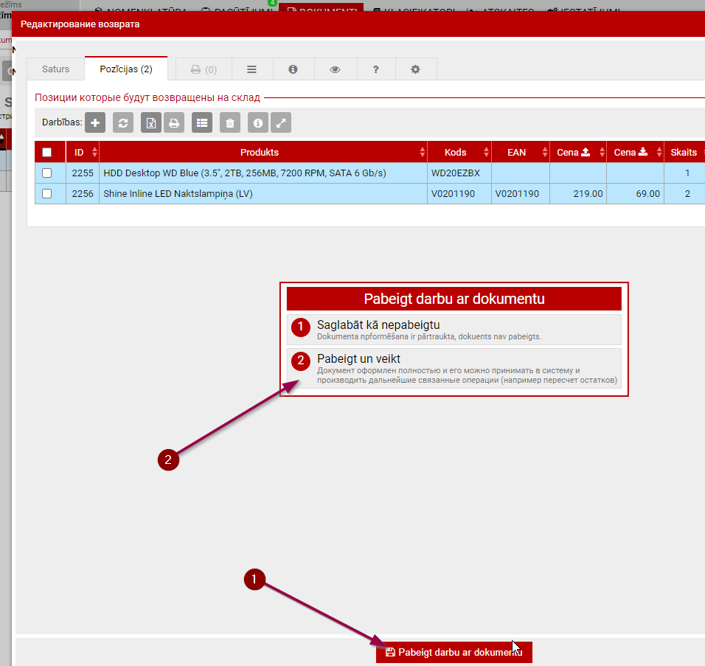Click the print icon in Darbības toolbar
This screenshot has width=705, height=666.
click(173, 123)
